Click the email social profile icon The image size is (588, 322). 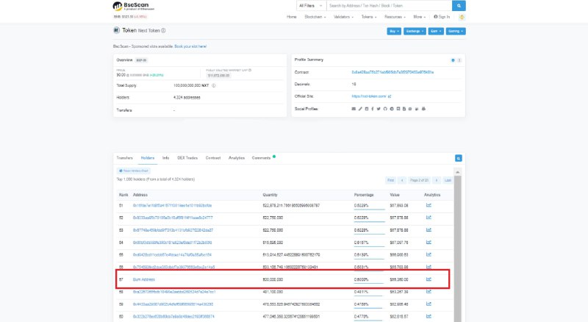point(354,109)
